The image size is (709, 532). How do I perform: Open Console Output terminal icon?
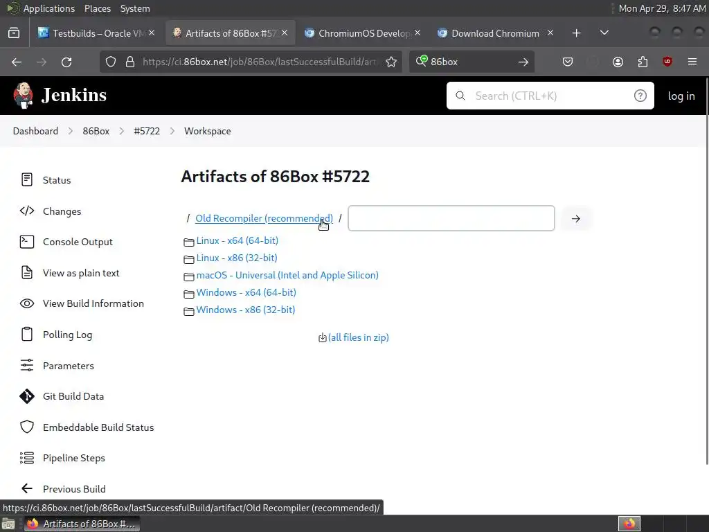[x=27, y=242]
